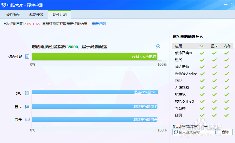
Task: Select the TERA game entry
Action: pos(179,81)
